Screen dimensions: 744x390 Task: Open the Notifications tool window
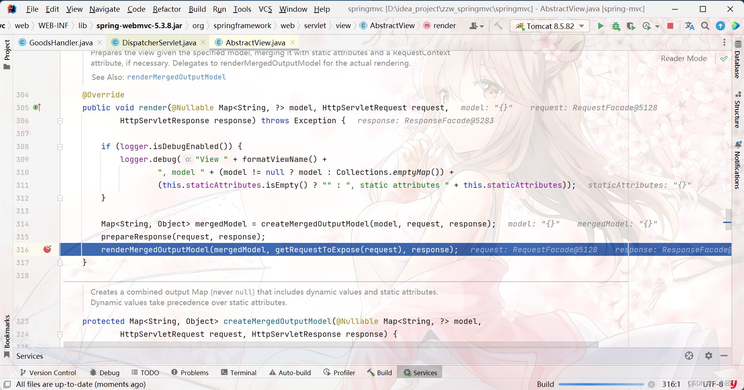(738, 165)
